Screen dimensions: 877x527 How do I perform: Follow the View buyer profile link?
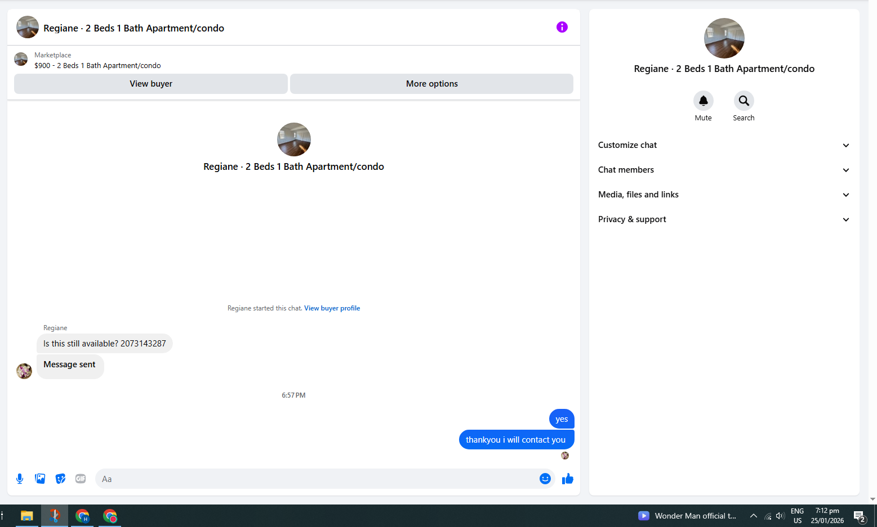332,308
